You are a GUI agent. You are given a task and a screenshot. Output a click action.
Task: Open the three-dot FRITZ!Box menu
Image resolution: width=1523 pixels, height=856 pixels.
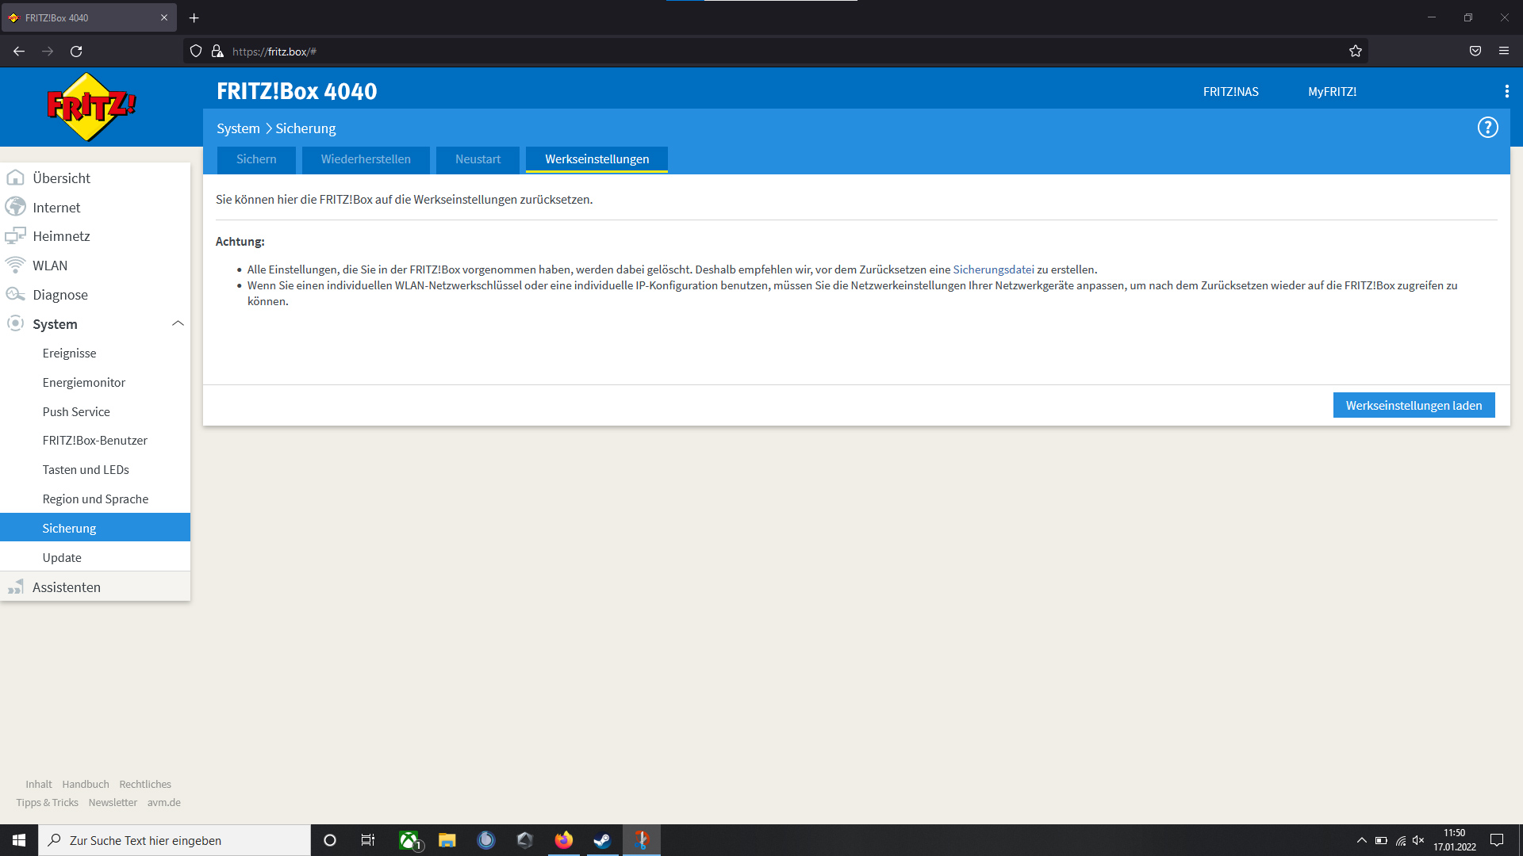1506,92
